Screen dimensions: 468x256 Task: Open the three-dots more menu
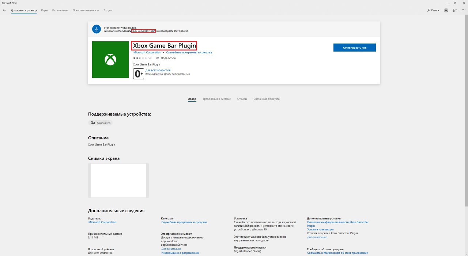coord(464,10)
